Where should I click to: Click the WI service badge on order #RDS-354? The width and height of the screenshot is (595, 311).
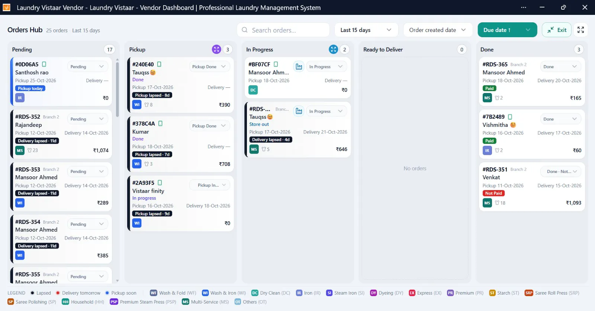[x=20, y=255]
